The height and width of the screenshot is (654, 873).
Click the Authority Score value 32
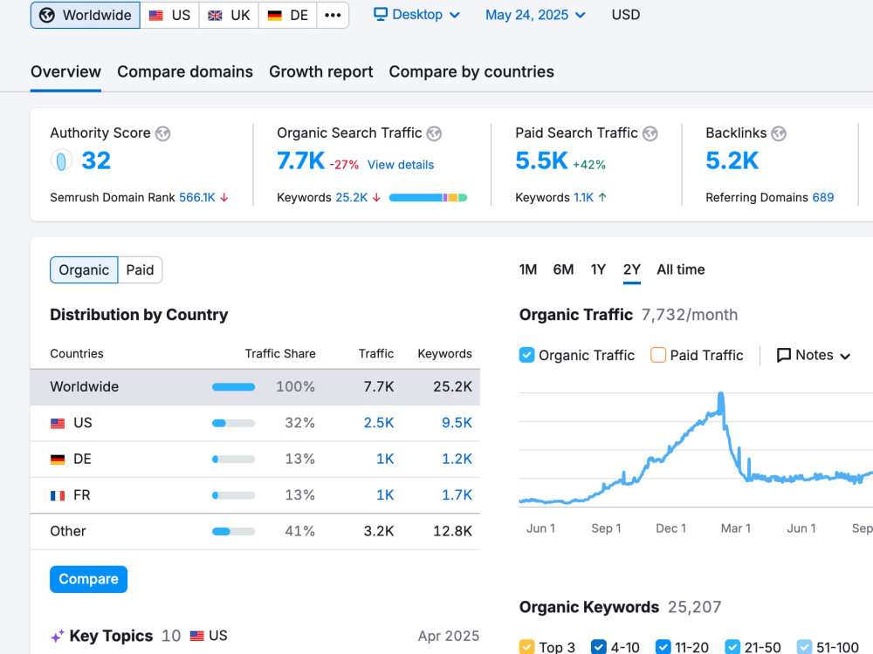click(96, 160)
